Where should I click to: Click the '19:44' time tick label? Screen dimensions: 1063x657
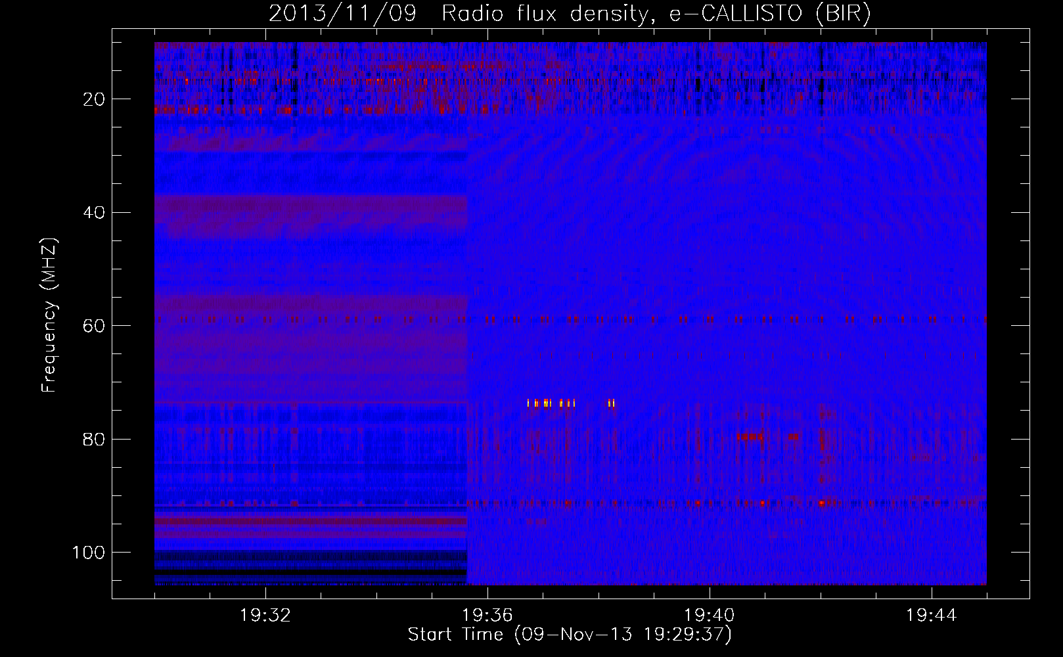pos(931,616)
